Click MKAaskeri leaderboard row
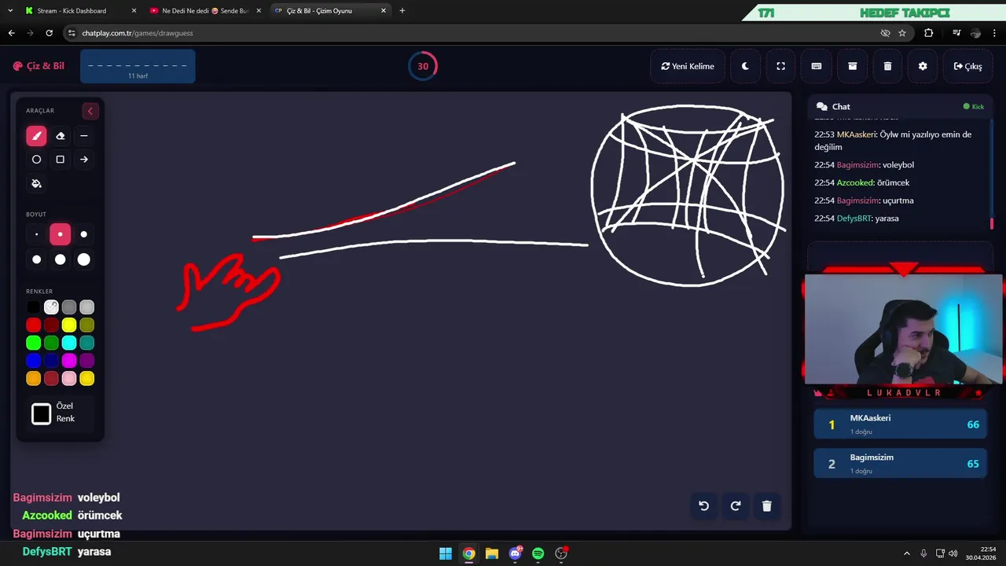 (901, 424)
